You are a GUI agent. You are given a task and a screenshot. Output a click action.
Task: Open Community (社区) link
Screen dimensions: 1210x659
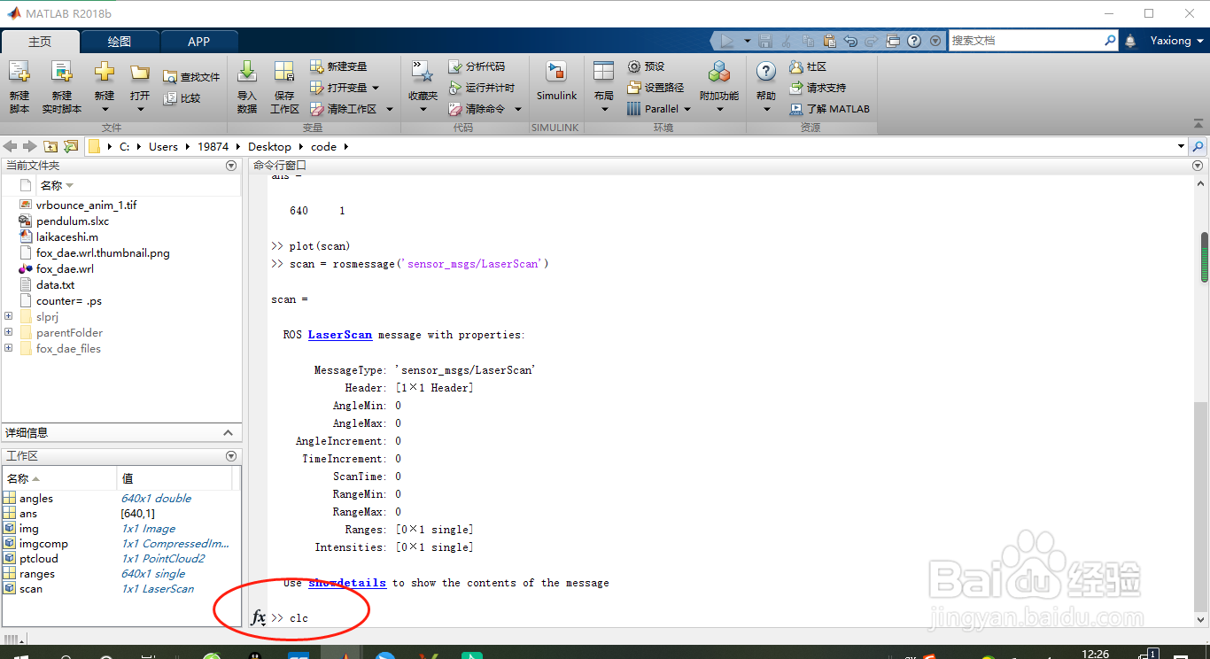pos(808,66)
